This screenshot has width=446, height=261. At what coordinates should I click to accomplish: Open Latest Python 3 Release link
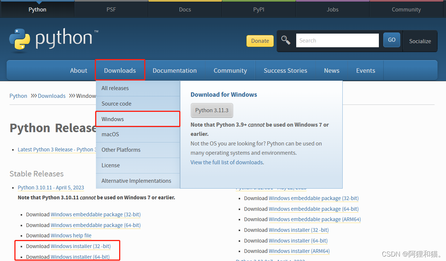click(x=56, y=150)
